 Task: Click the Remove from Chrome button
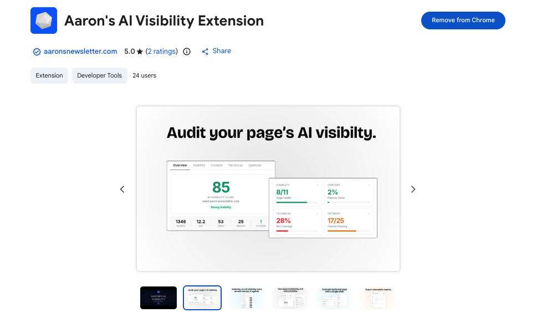[x=463, y=20]
